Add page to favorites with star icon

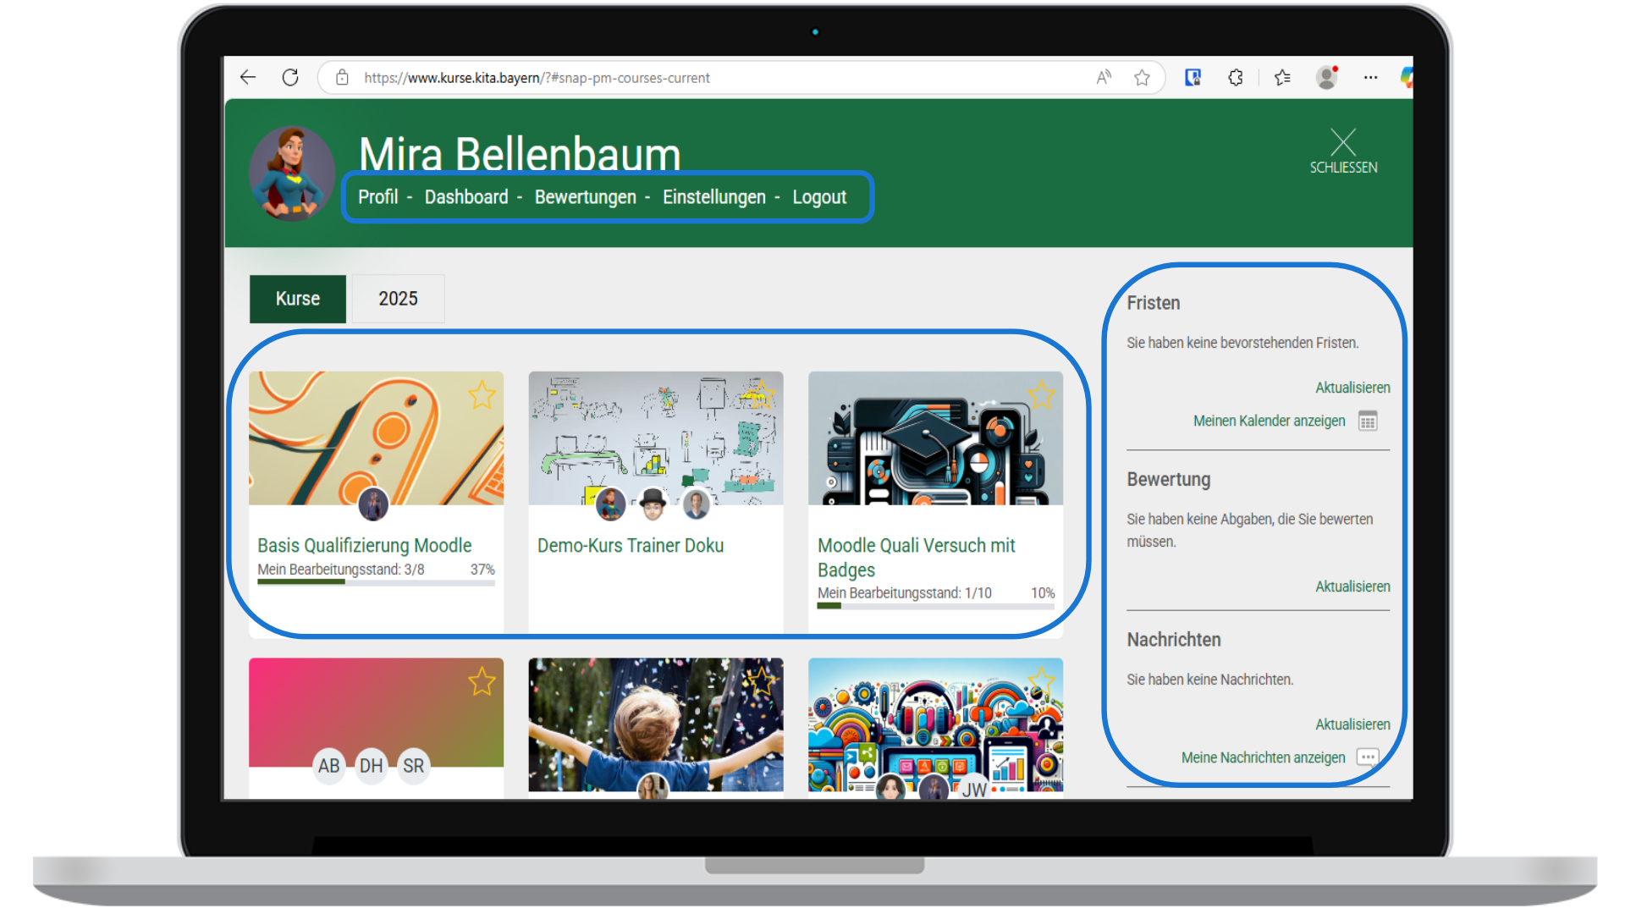click(1142, 78)
